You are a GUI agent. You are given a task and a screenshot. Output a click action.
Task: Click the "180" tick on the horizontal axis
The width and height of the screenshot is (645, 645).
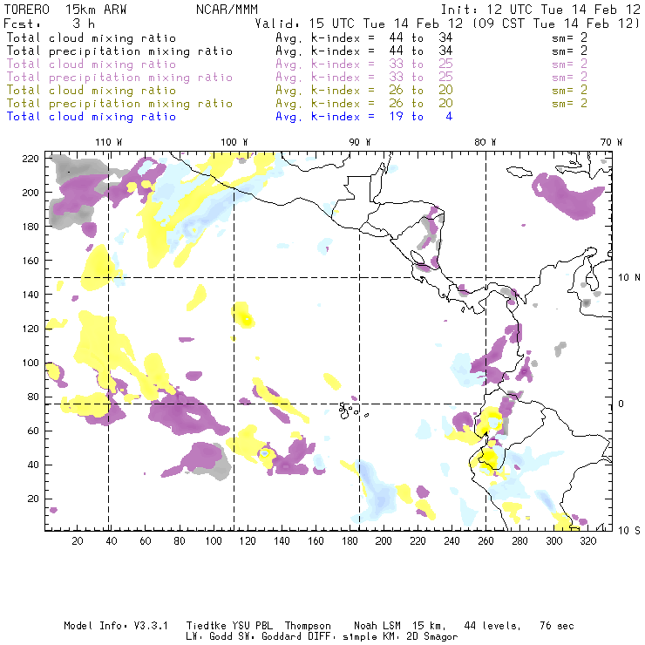(350, 541)
